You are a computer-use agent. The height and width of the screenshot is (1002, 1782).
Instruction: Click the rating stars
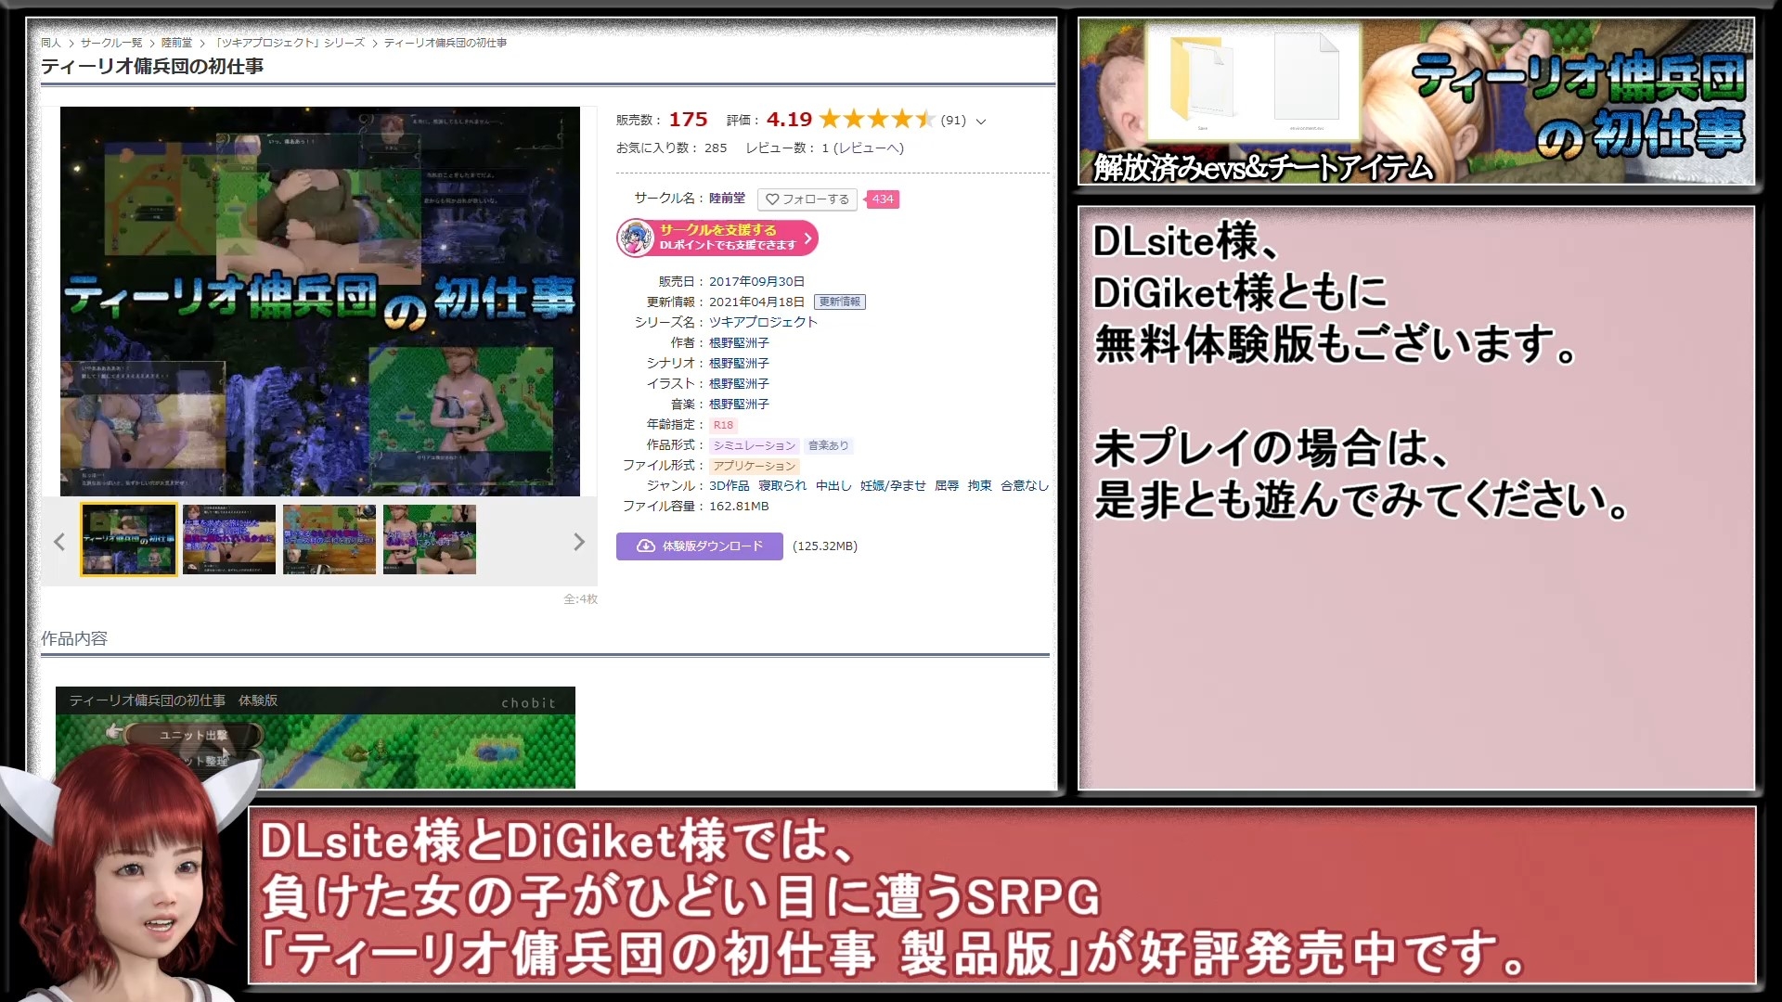tap(877, 119)
